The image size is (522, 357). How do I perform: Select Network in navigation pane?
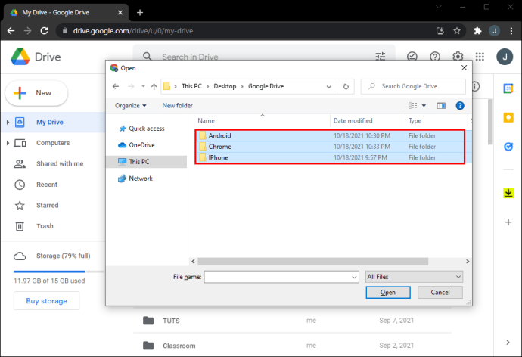tap(135, 178)
